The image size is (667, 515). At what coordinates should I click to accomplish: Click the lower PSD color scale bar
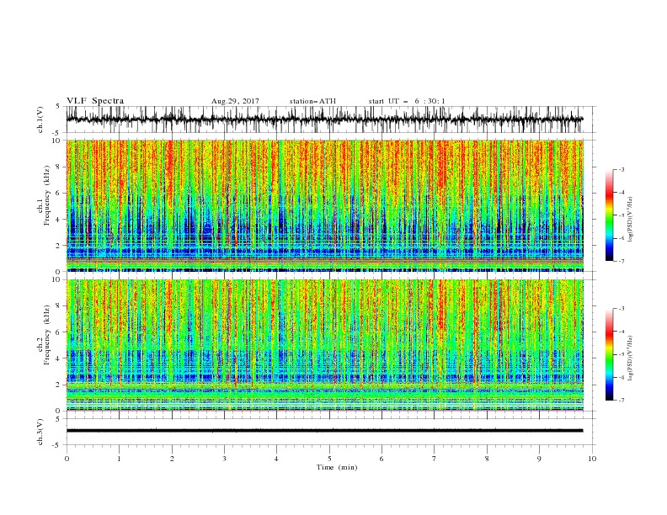coord(609,354)
